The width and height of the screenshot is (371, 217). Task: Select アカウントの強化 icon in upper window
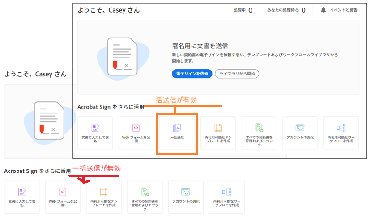300,128
